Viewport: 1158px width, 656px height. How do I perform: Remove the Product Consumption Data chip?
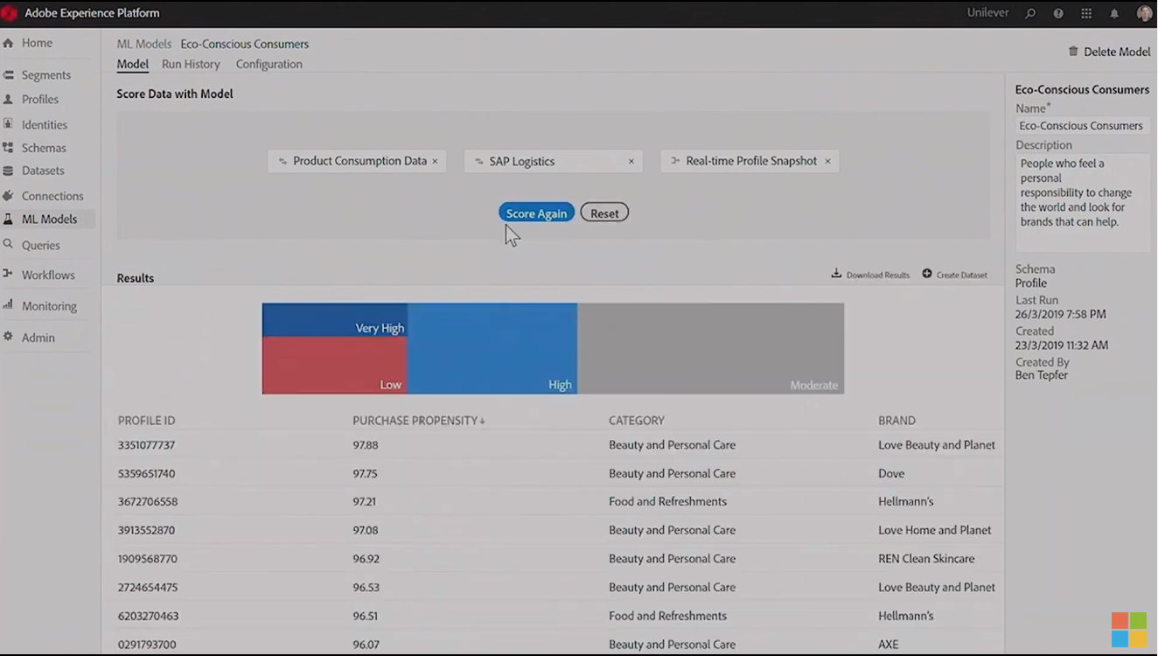[x=435, y=161]
